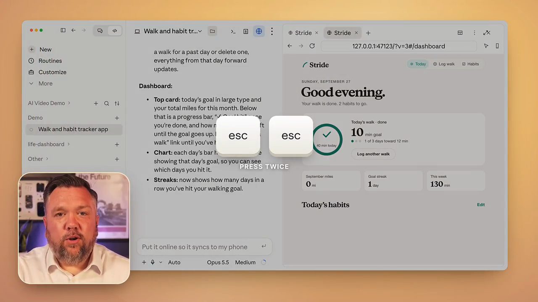Expand the Other group
Viewport: 538px width, 302px height.
click(x=38, y=159)
